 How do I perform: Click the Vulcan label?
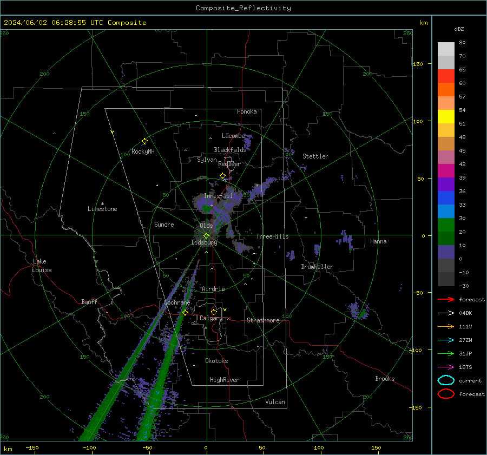(x=275, y=402)
